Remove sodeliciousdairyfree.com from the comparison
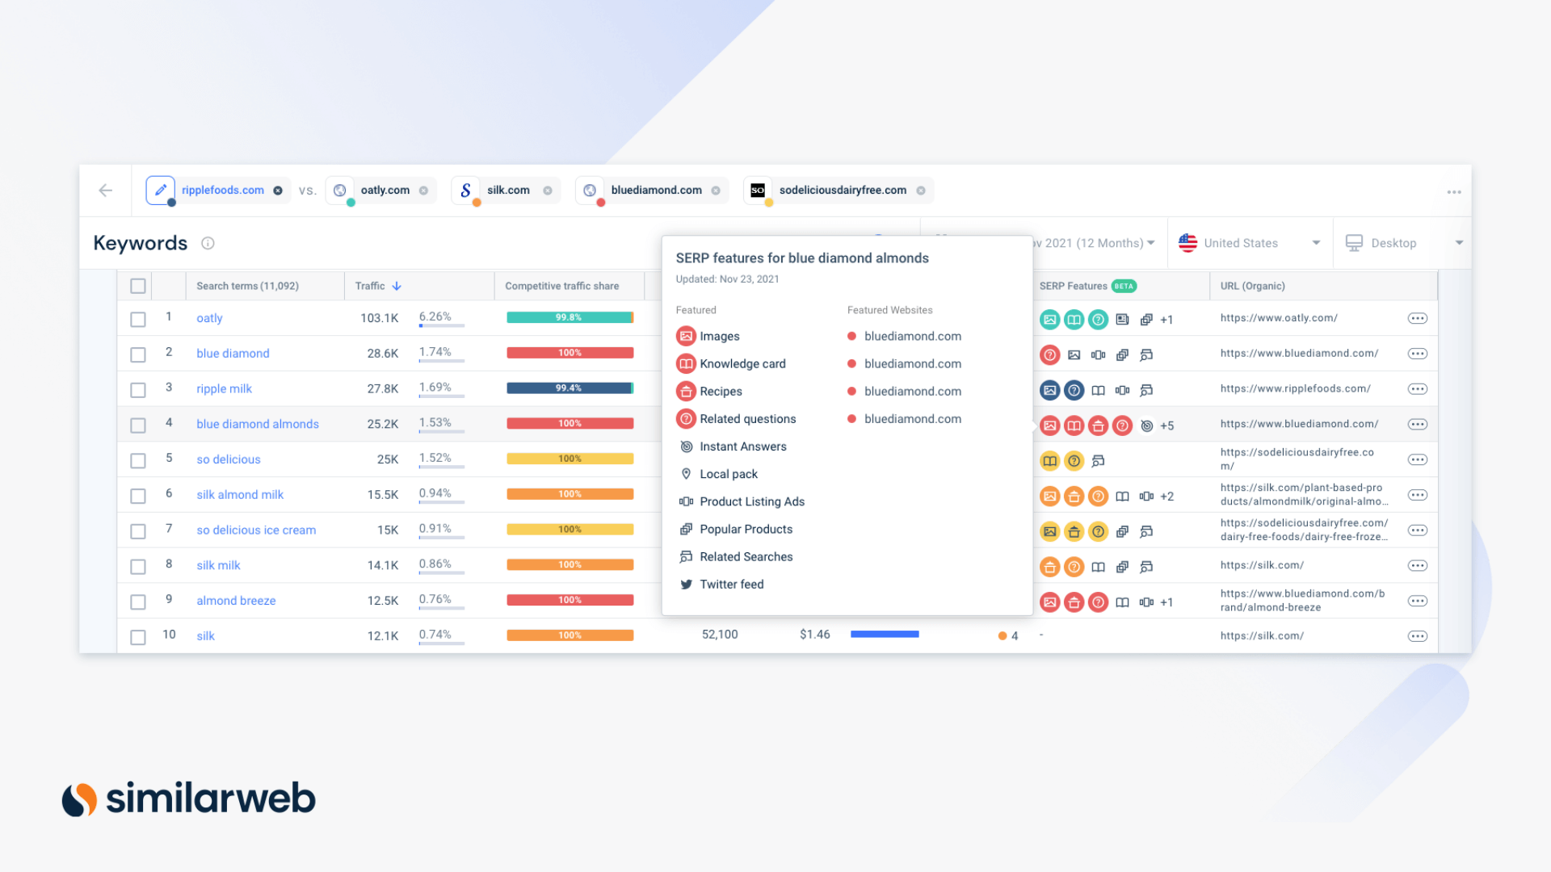 point(921,191)
